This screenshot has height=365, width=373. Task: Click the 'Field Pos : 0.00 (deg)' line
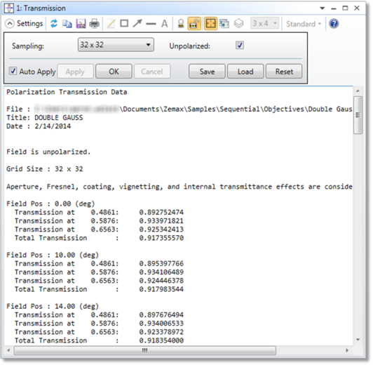click(x=50, y=204)
